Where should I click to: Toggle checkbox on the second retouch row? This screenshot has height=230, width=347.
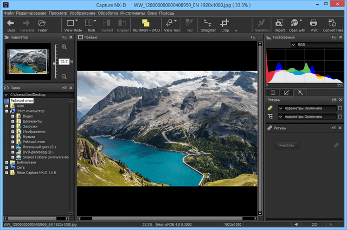point(340,117)
